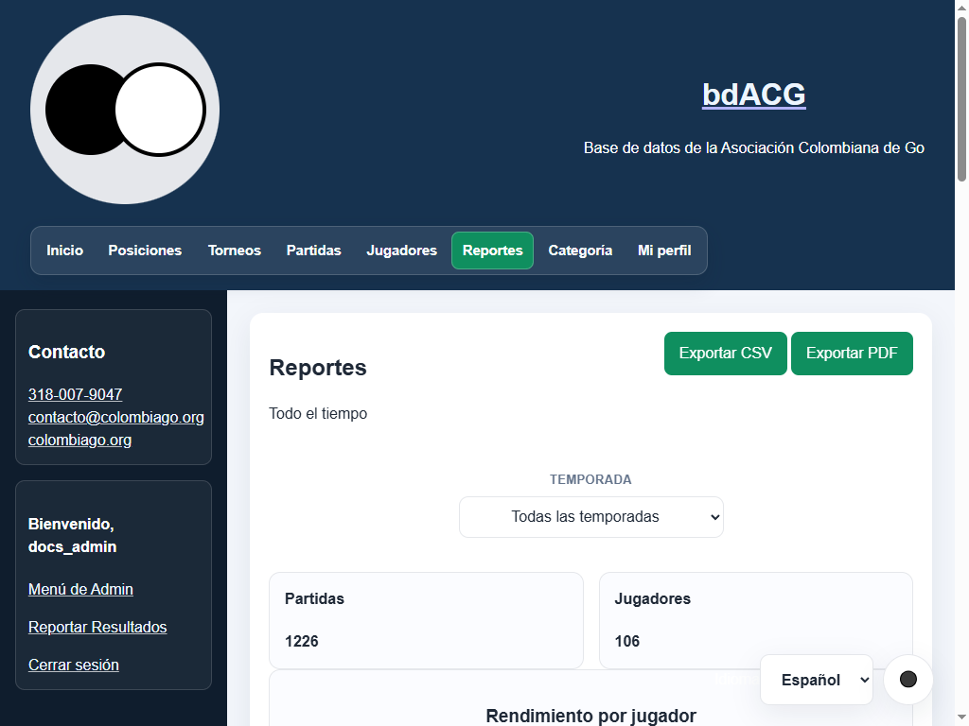
Task: Visit the colombiago.org website link
Action: tap(79, 441)
